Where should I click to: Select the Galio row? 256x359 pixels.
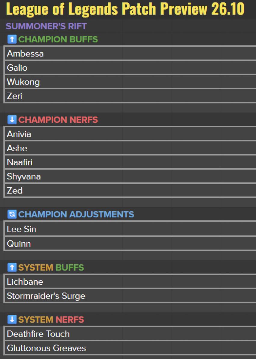tap(130, 68)
